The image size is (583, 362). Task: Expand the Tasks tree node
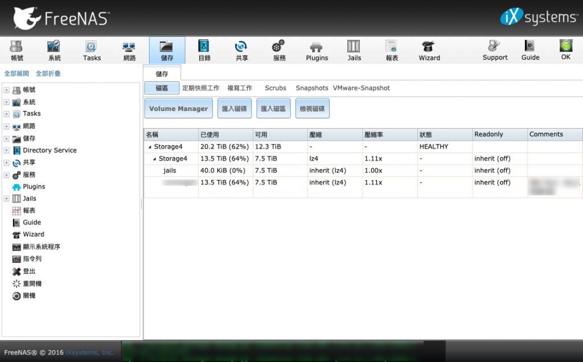(6, 114)
